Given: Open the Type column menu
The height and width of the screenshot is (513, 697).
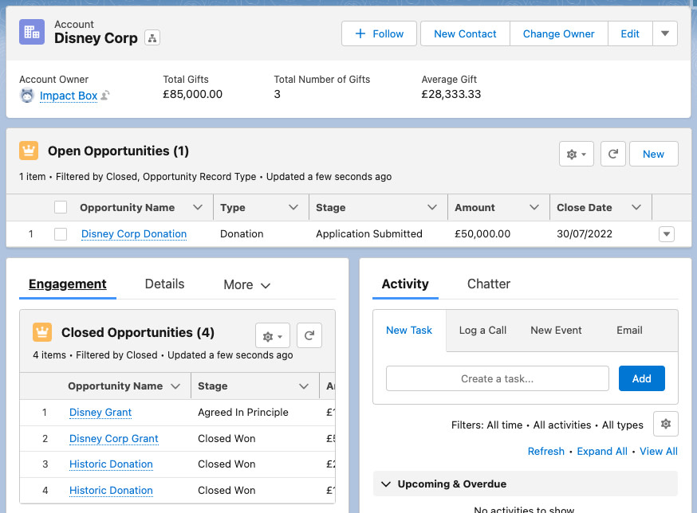Looking at the screenshot, I should (x=293, y=207).
